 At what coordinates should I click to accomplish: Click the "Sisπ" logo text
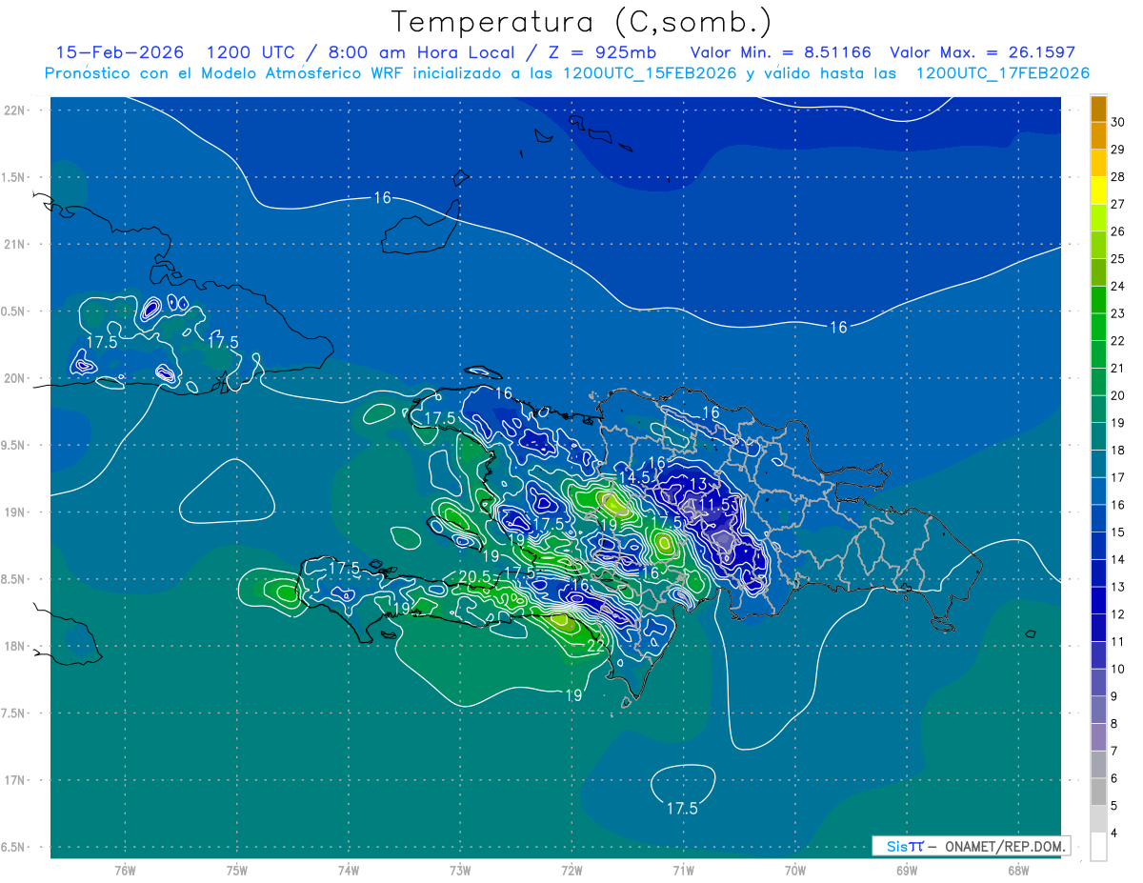pos(904,846)
